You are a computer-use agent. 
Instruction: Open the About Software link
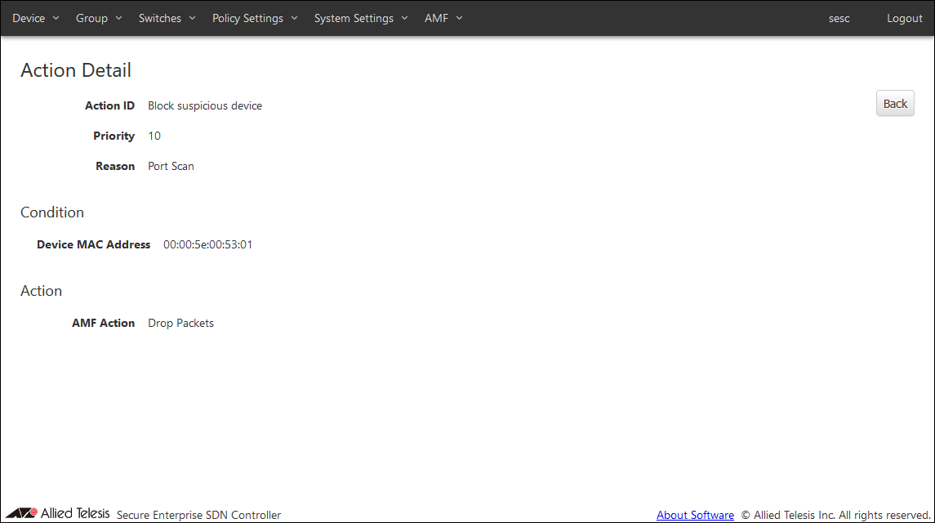point(695,515)
